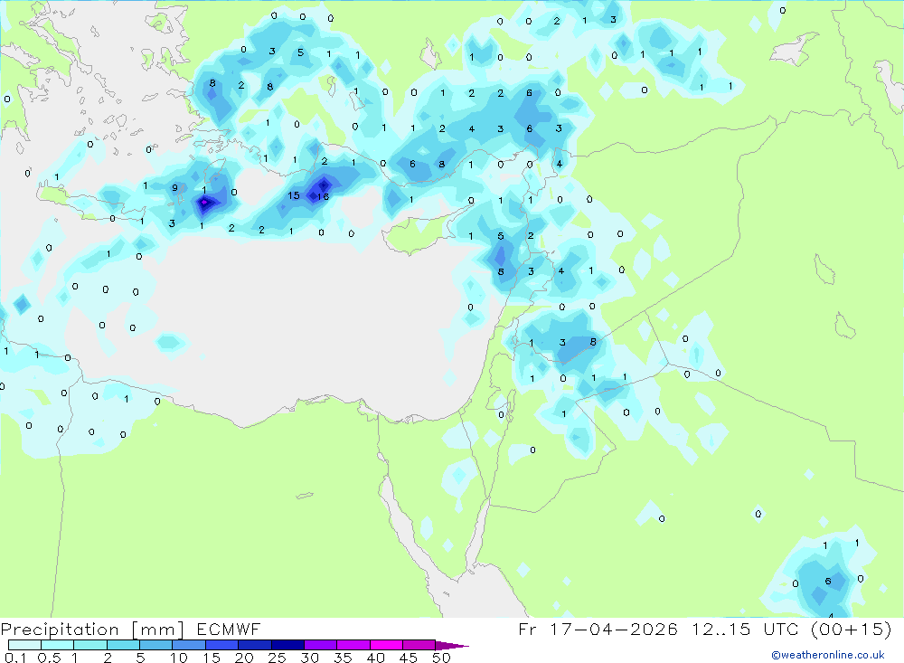Select the '40' legend label

point(376,658)
